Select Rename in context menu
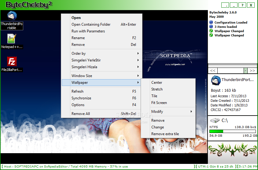The height and width of the screenshot is (170, 258). [101, 38]
